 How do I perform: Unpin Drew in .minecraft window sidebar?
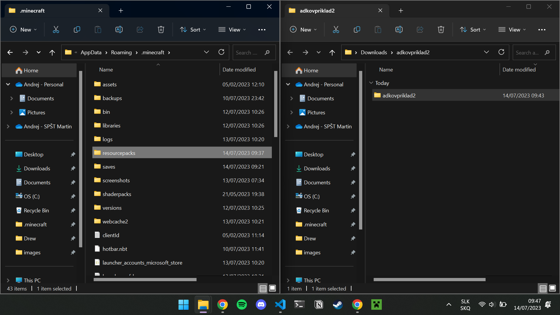coord(73,238)
